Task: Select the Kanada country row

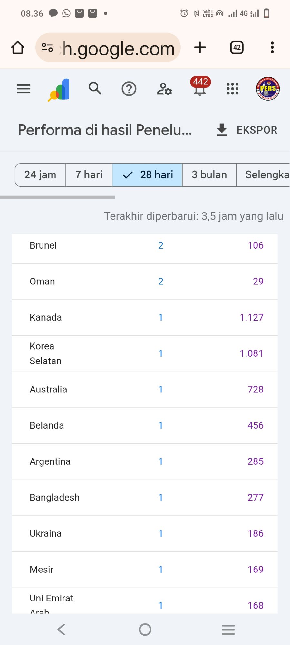Action: (x=46, y=318)
